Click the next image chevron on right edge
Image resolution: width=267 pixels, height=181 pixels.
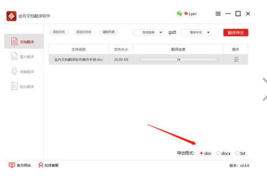(x=265, y=89)
